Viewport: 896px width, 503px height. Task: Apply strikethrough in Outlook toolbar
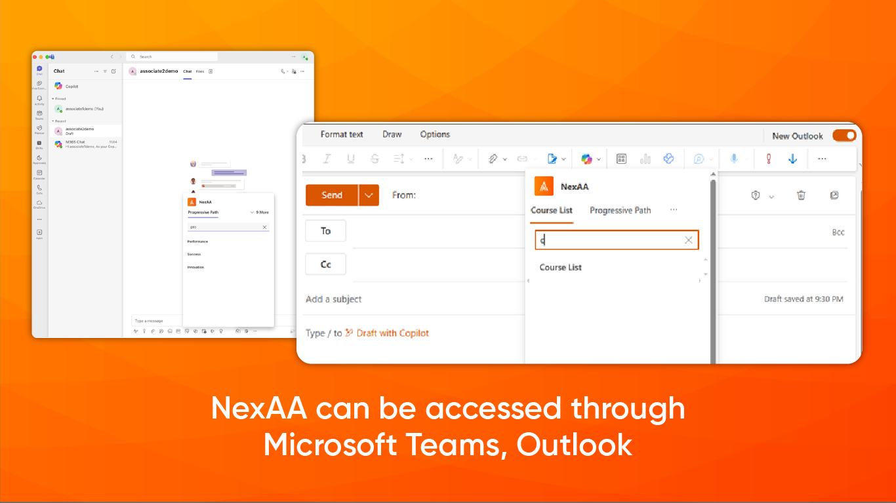pyautogui.click(x=375, y=158)
